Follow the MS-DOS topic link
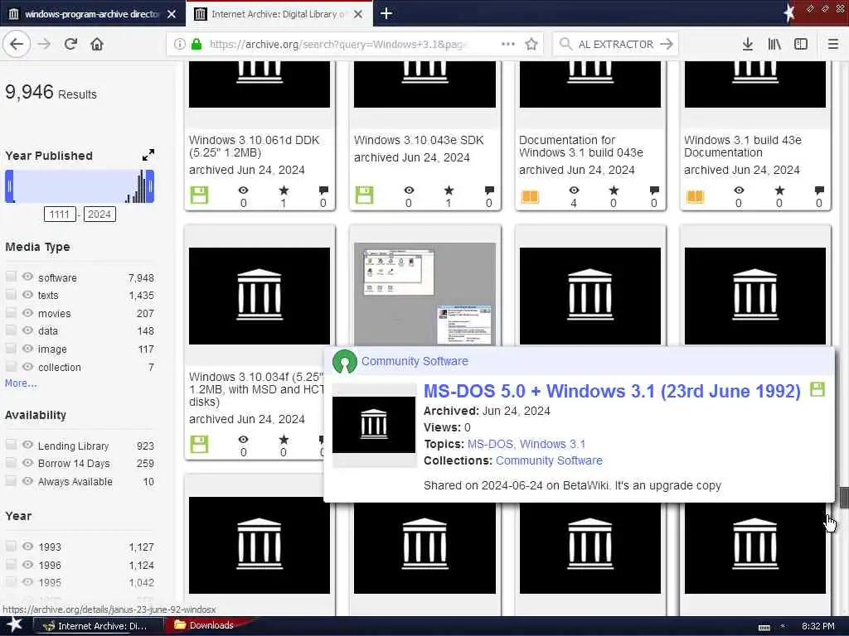This screenshot has height=636, width=849. coord(491,444)
